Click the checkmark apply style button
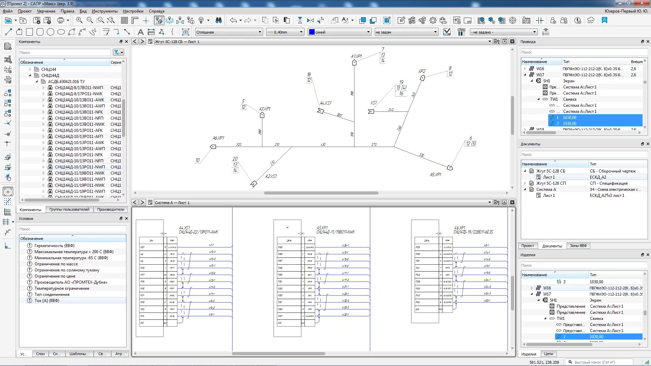This screenshot has height=366, width=651. coord(447,32)
